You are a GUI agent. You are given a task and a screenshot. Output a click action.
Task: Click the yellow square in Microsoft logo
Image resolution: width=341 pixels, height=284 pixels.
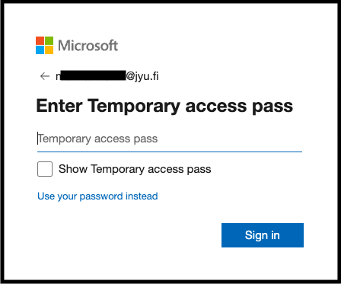49,50
